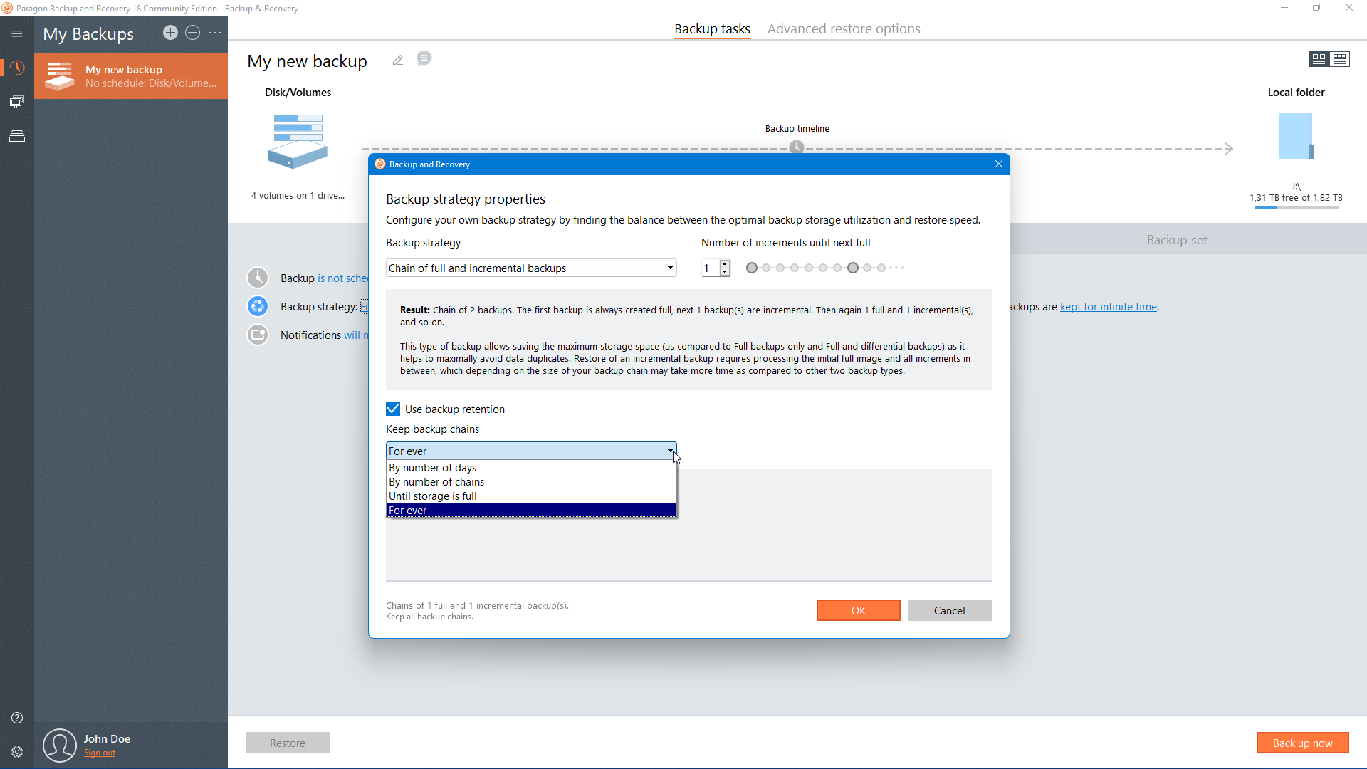Image resolution: width=1367 pixels, height=769 pixels.
Task: Open the comment bubble icon beside title
Action: pos(424,58)
